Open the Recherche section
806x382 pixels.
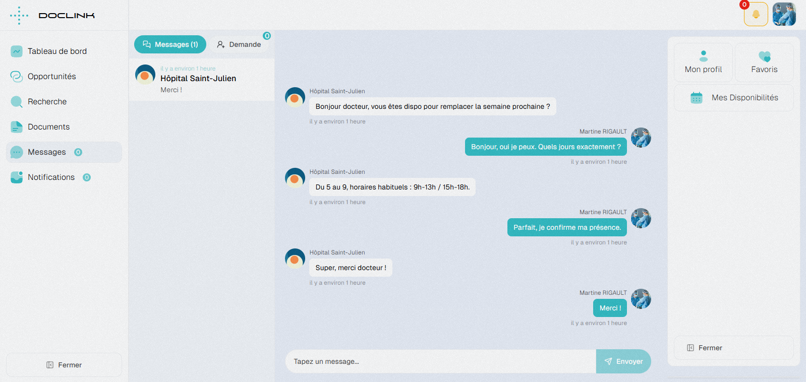64,102
